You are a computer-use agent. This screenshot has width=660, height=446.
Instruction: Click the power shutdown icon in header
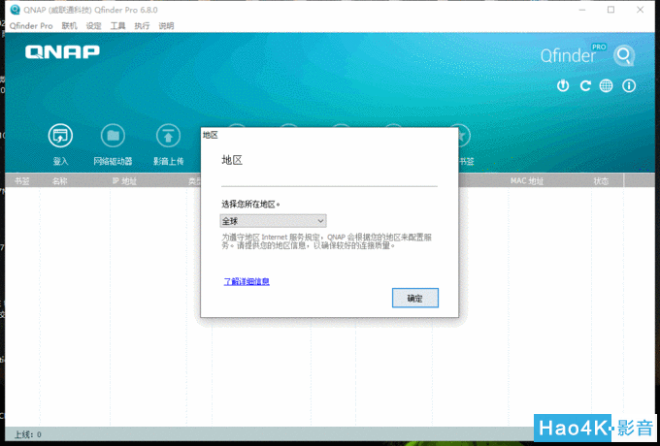click(x=563, y=86)
